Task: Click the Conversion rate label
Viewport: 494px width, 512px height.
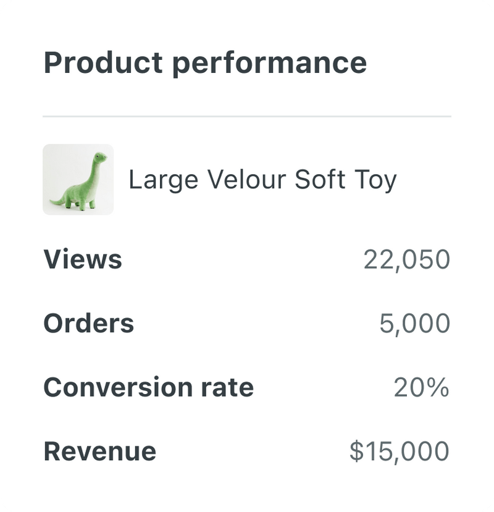Action: click(148, 387)
